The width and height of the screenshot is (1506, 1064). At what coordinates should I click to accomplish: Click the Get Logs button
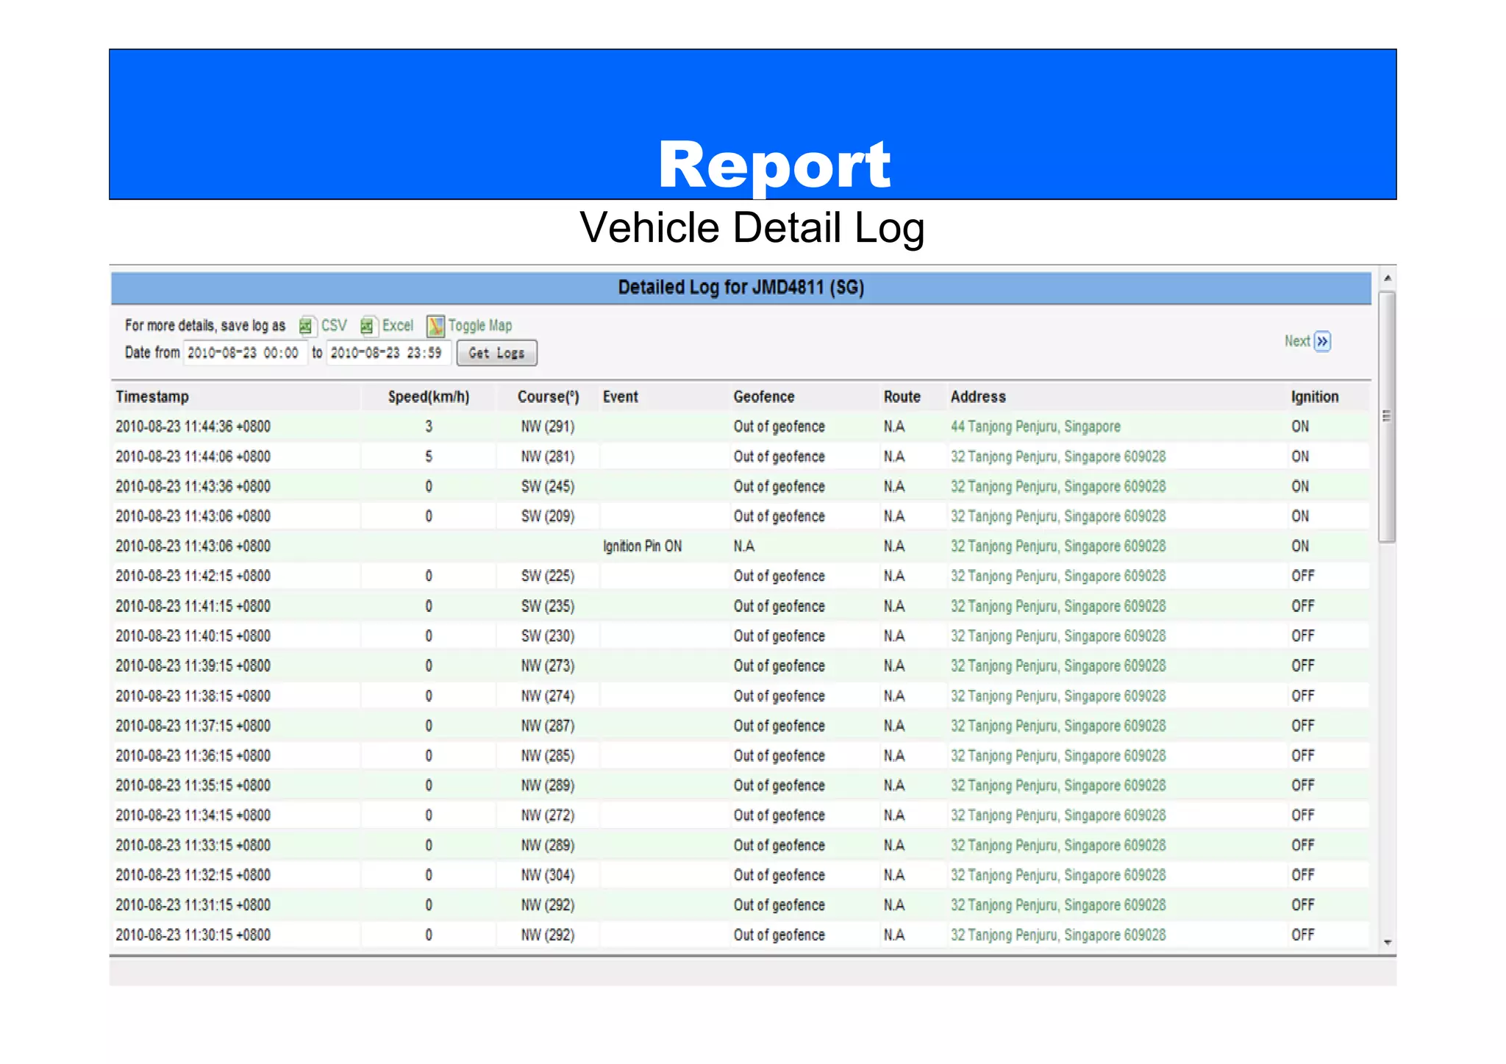point(496,353)
